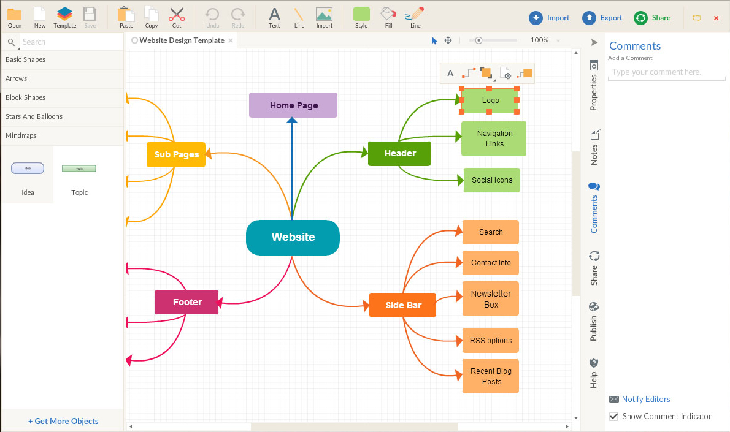Select the Cut scissors tool
This screenshot has width=730, height=432.
click(177, 15)
